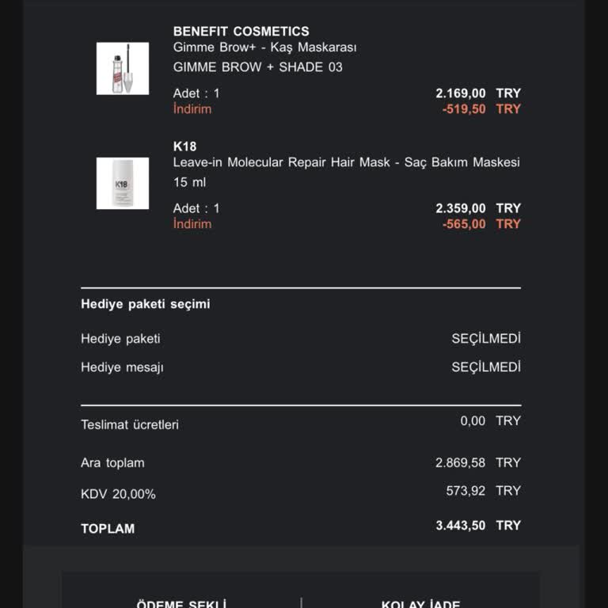The width and height of the screenshot is (608, 608).
Task: Open the Gimme Brow+ Kaş Maskarası title
Action: click(x=264, y=47)
